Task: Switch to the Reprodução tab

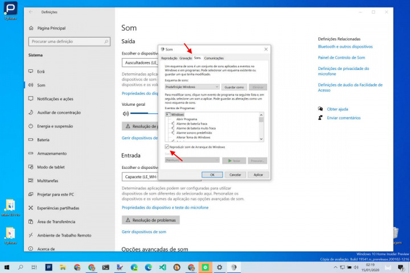Action: tap(169, 58)
